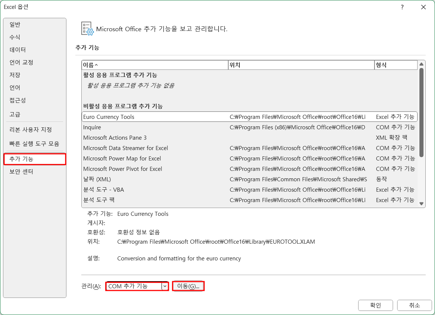Select the Inquire add-in row
435x315 pixels.
pyautogui.click(x=249, y=127)
